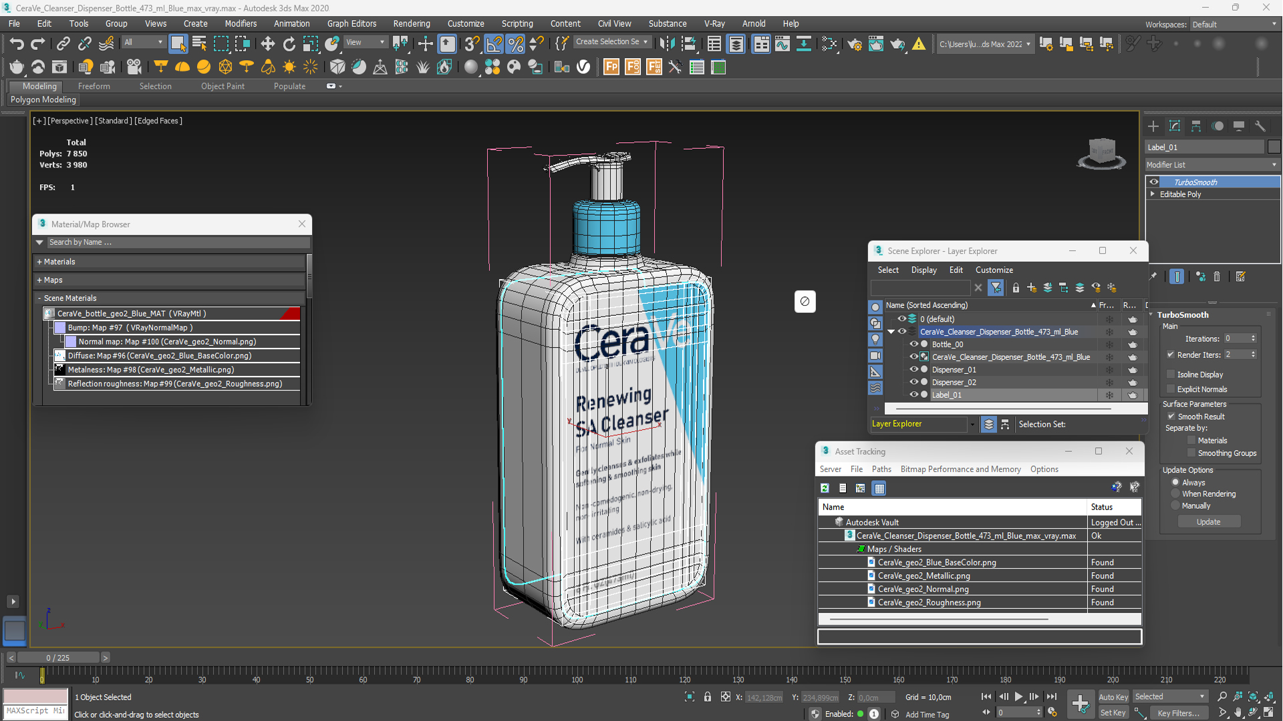Hide the Dispenser_02 object eye icon
Screen dimensions: 1283x721
(x=914, y=383)
